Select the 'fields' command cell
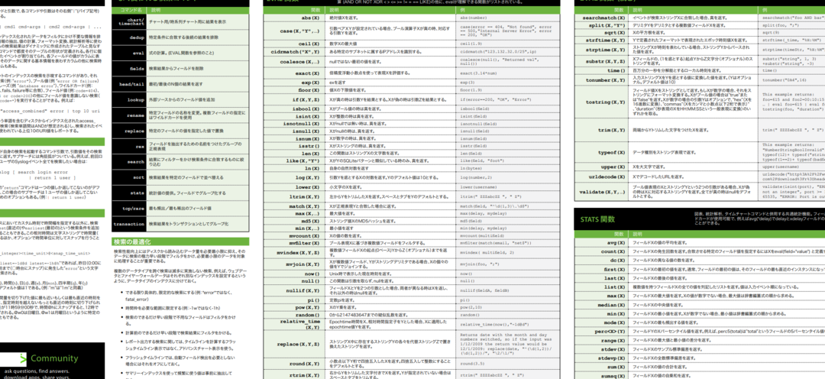The image size is (825, 379). click(x=129, y=69)
